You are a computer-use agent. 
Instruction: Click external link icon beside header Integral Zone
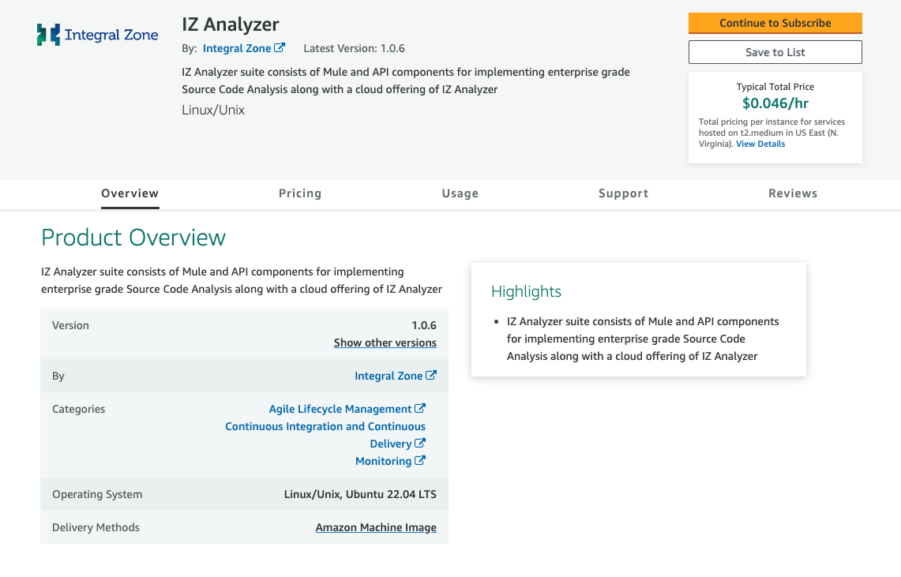[x=280, y=47]
